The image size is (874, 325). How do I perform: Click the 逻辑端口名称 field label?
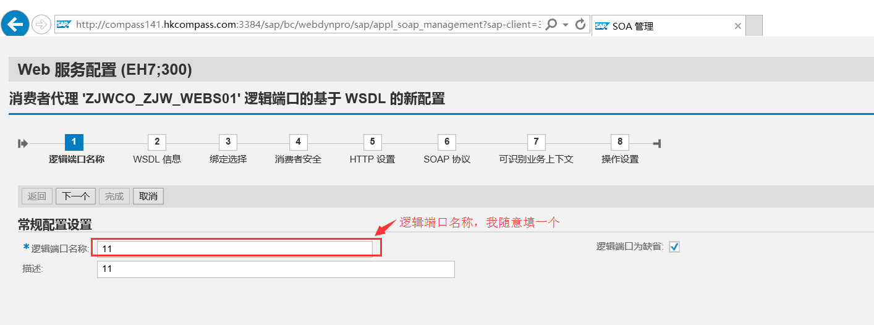tap(60, 248)
